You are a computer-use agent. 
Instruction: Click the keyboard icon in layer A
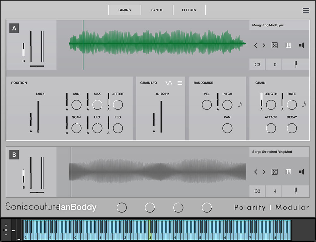pyautogui.click(x=288, y=45)
